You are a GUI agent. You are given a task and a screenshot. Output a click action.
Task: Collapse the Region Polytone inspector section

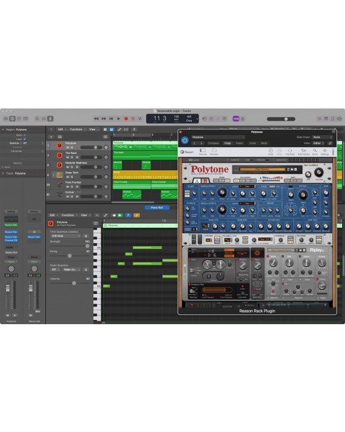coord(3,129)
